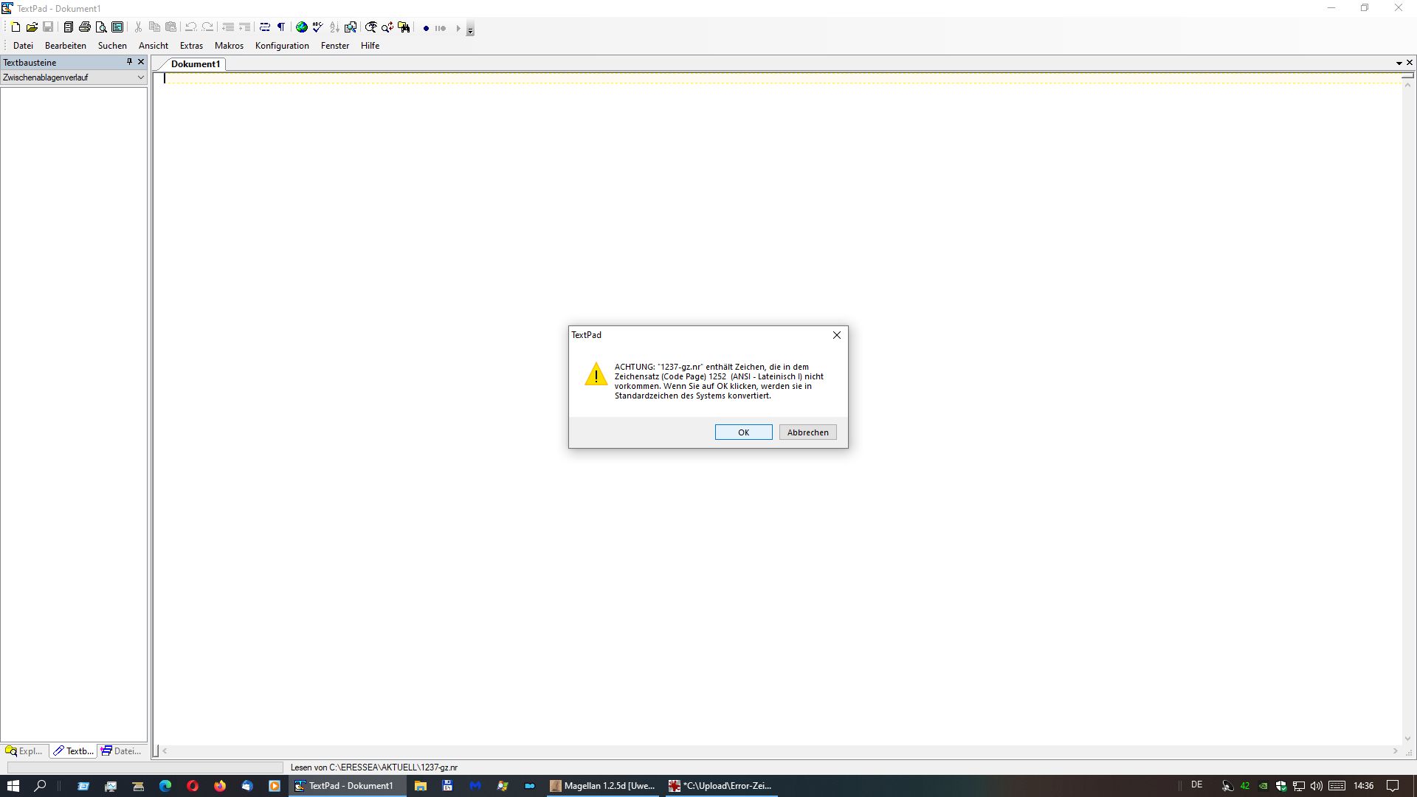Toggle visible paragraph marks icon
This screenshot has height=797, width=1417.
tap(281, 27)
